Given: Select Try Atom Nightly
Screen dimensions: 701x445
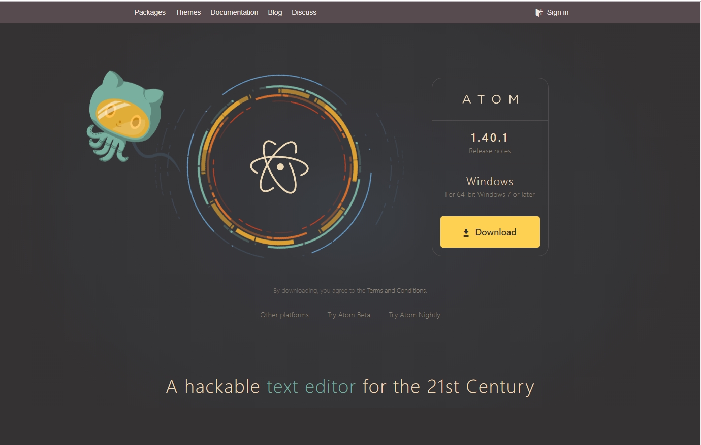Looking at the screenshot, I should click(415, 315).
